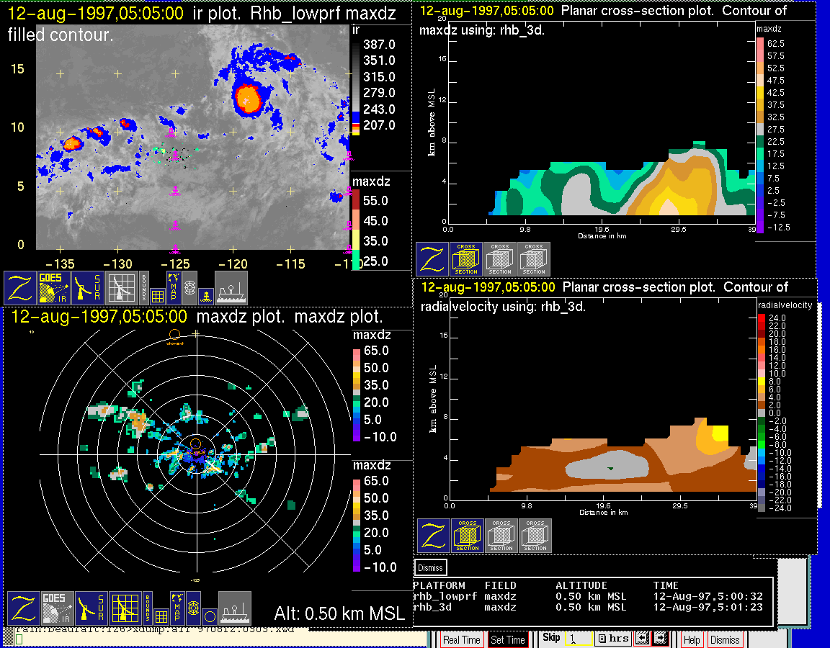
Task: Click the yellow circle icon in lower-left toolbar
Action: (x=209, y=615)
